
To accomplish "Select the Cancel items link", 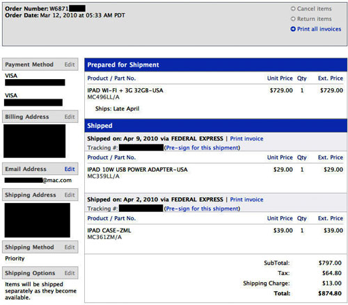I will [x=315, y=9].
